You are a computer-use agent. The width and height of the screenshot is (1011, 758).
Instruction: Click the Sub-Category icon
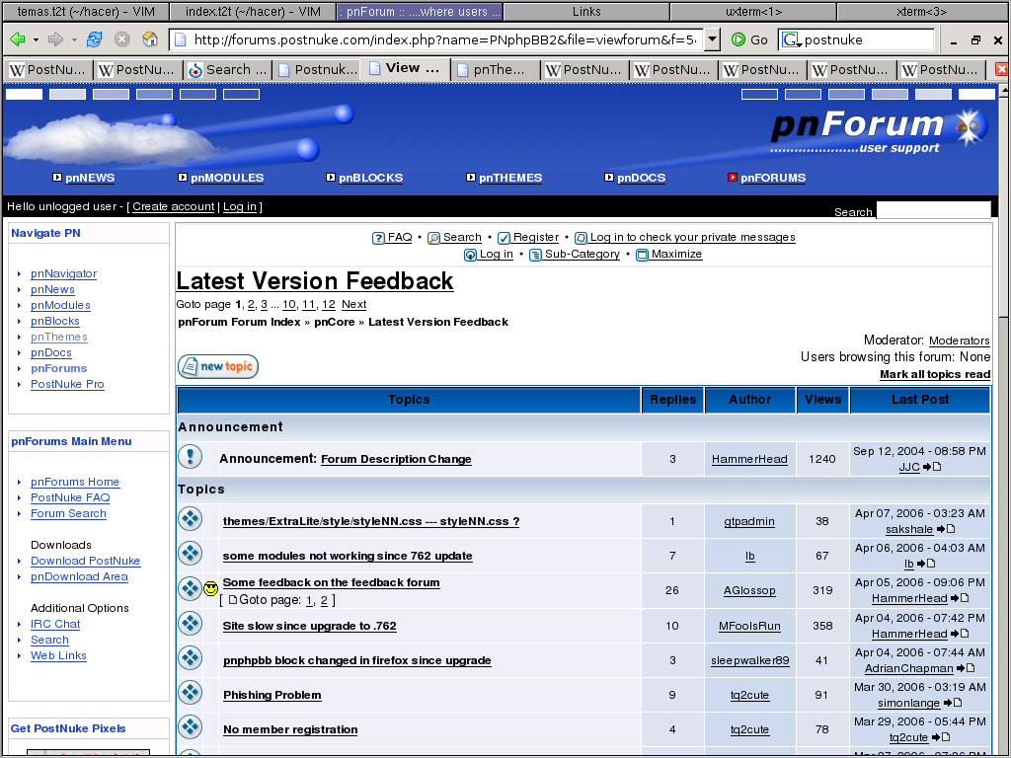(x=535, y=255)
